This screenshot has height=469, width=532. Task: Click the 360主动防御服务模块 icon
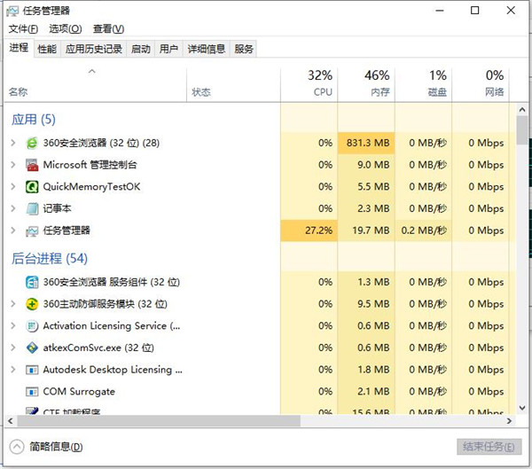coord(32,304)
